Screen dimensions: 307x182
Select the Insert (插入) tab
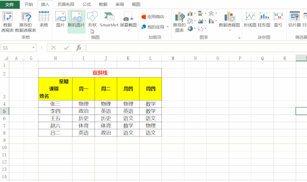[x=45, y=4]
